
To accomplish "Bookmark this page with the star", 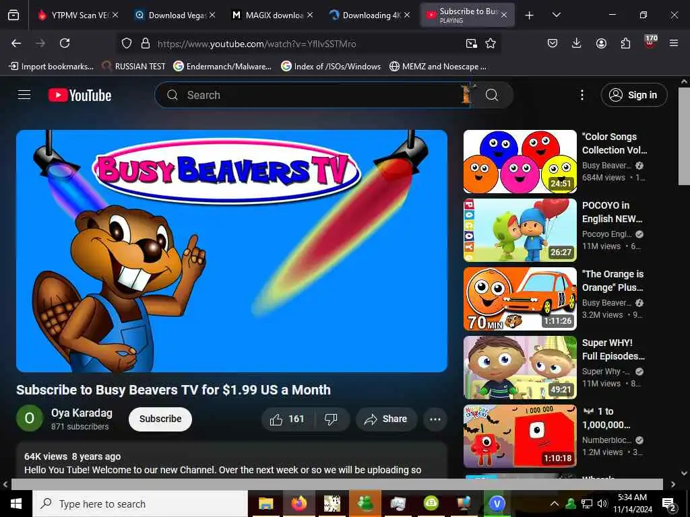I will [491, 43].
